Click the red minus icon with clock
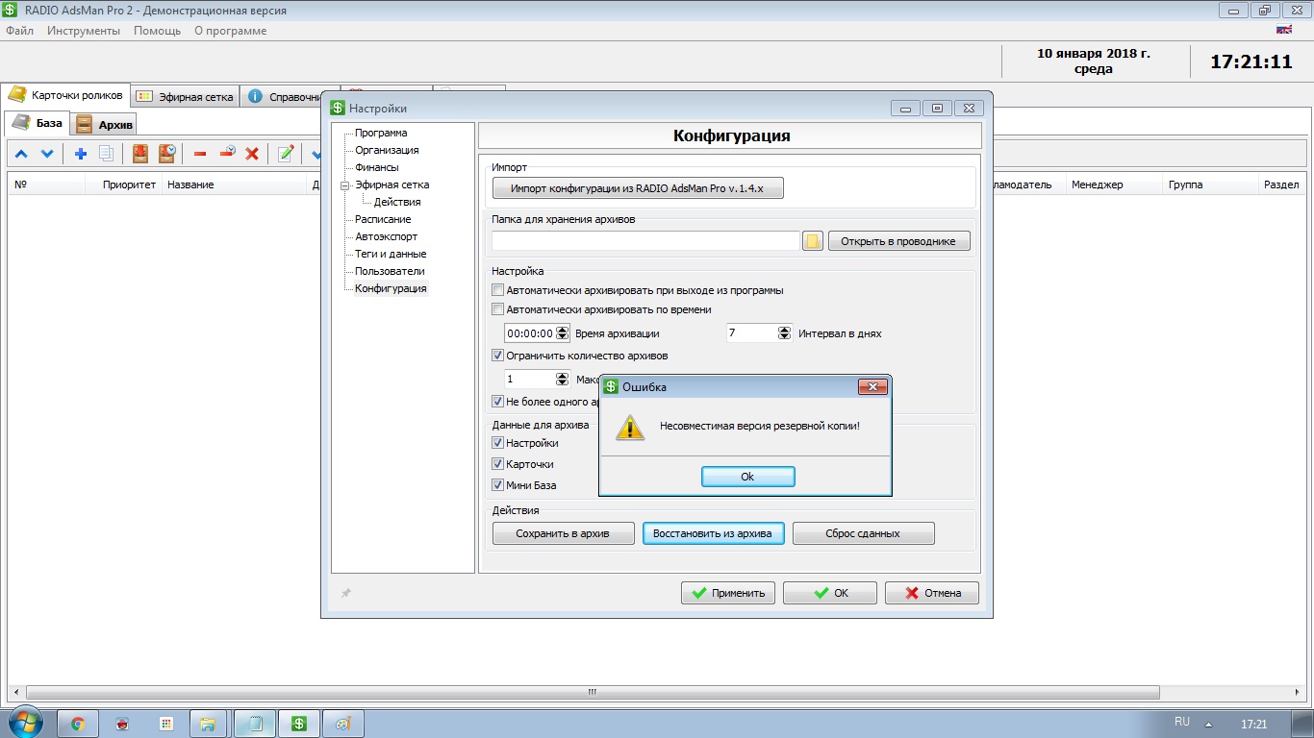This screenshot has width=1314, height=738. (227, 154)
